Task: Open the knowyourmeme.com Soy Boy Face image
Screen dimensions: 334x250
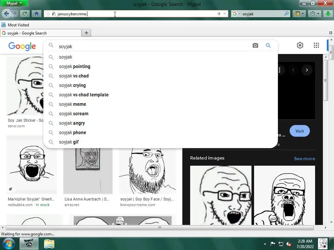Action: coord(147,171)
